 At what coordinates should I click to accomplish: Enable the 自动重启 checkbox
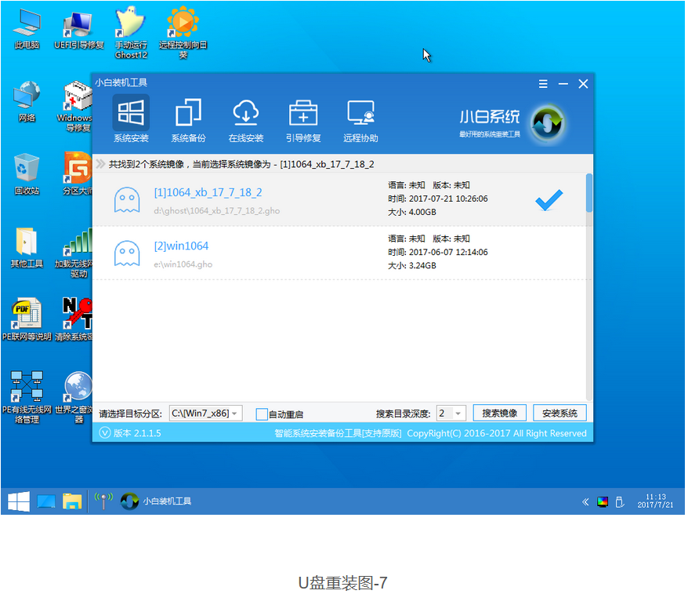coord(262,414)
